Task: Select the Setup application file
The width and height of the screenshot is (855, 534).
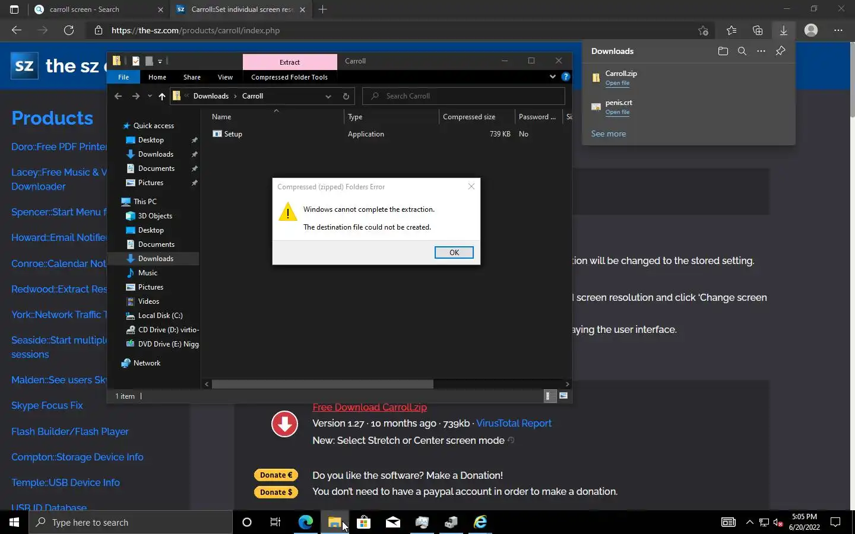Action: pos(233,134)
